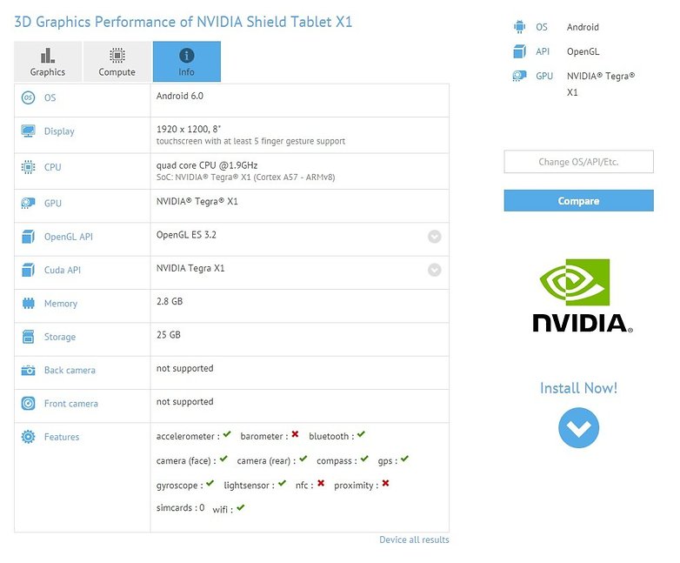The height and width of the screenshot is (563, 680).
Task: Click the OS row icon
Action: [x=28, y=97]
